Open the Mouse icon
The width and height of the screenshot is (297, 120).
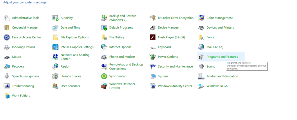tap(7, 57)
